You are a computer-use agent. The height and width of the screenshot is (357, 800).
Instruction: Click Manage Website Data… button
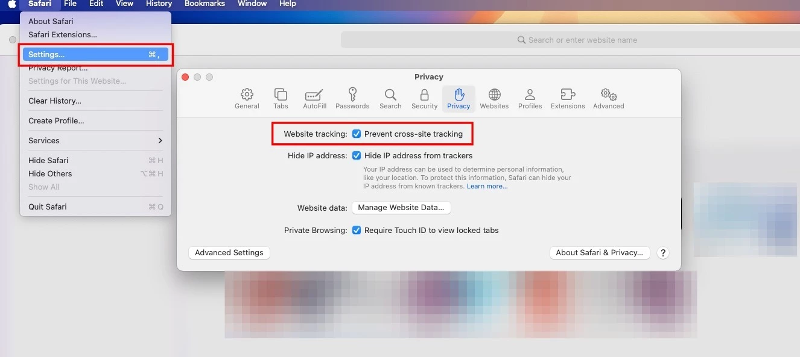(401, 208)
